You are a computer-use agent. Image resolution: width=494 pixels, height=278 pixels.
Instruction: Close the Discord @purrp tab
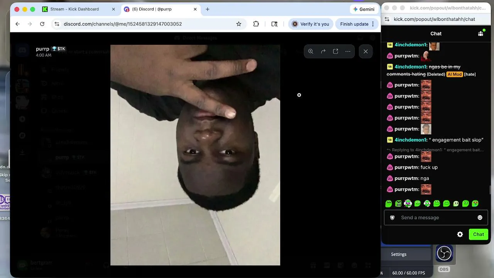[x=195, y=9]
